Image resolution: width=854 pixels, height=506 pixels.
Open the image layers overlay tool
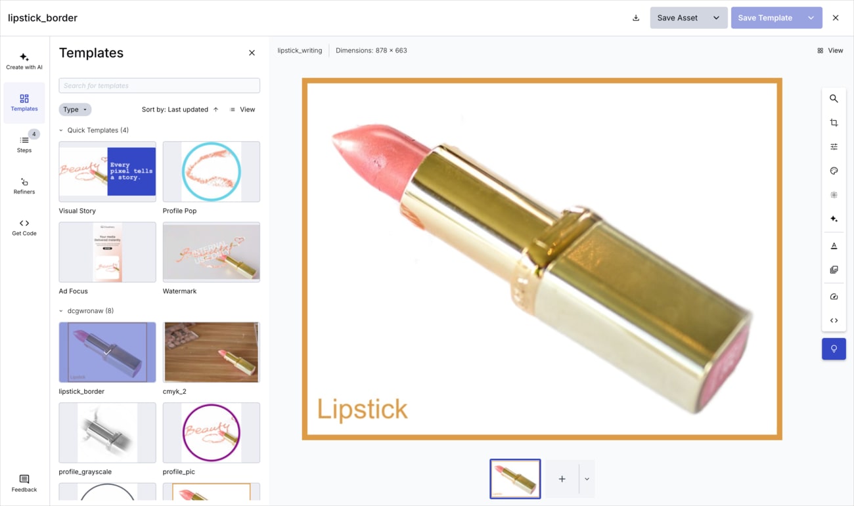click(834, 270)
